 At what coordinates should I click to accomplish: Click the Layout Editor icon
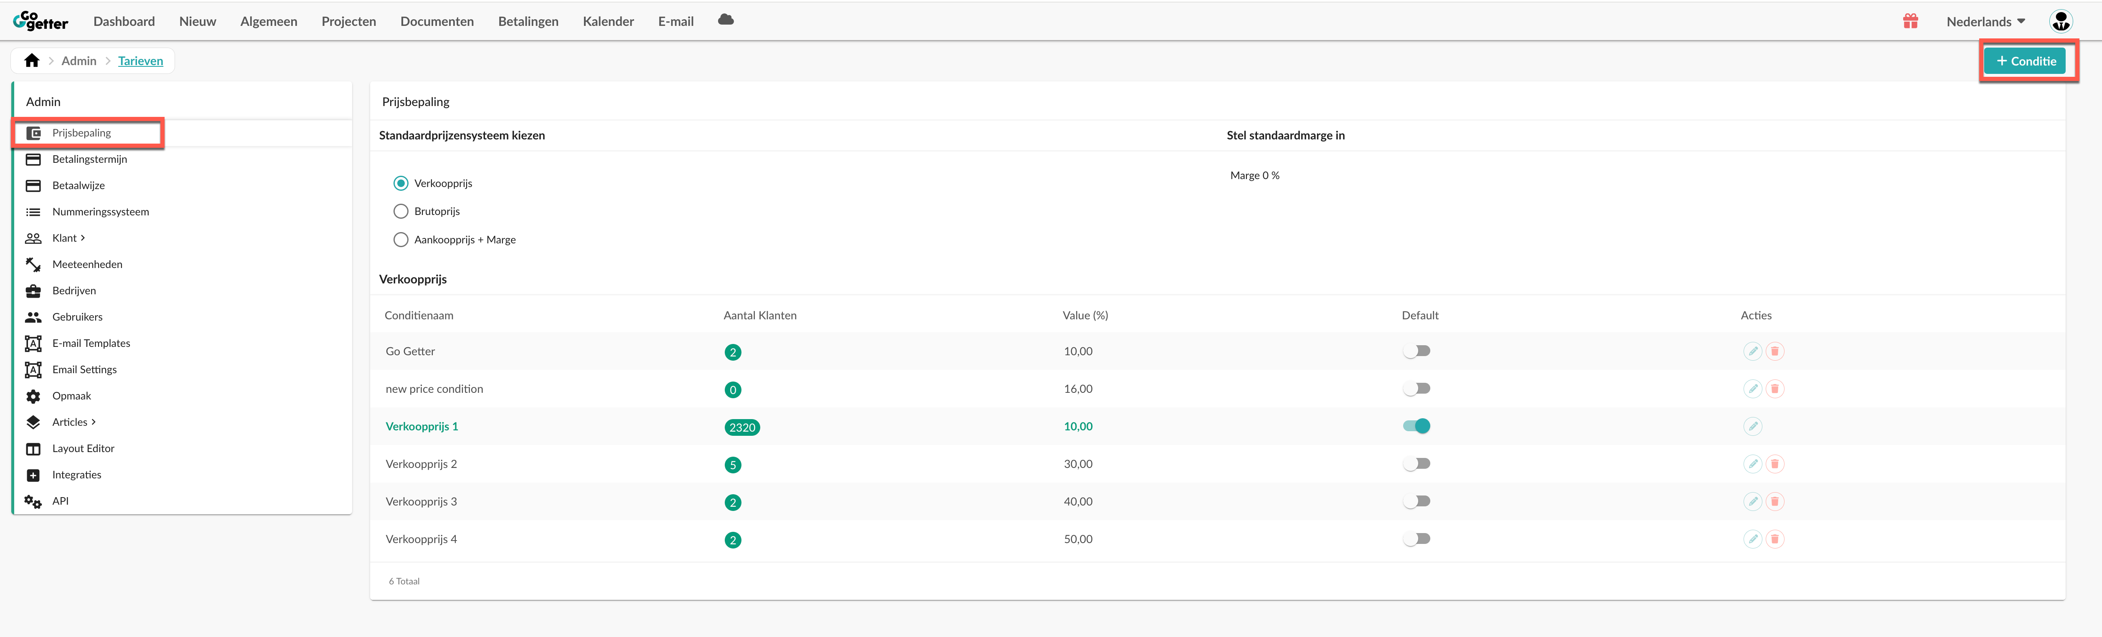click(33, 449)
